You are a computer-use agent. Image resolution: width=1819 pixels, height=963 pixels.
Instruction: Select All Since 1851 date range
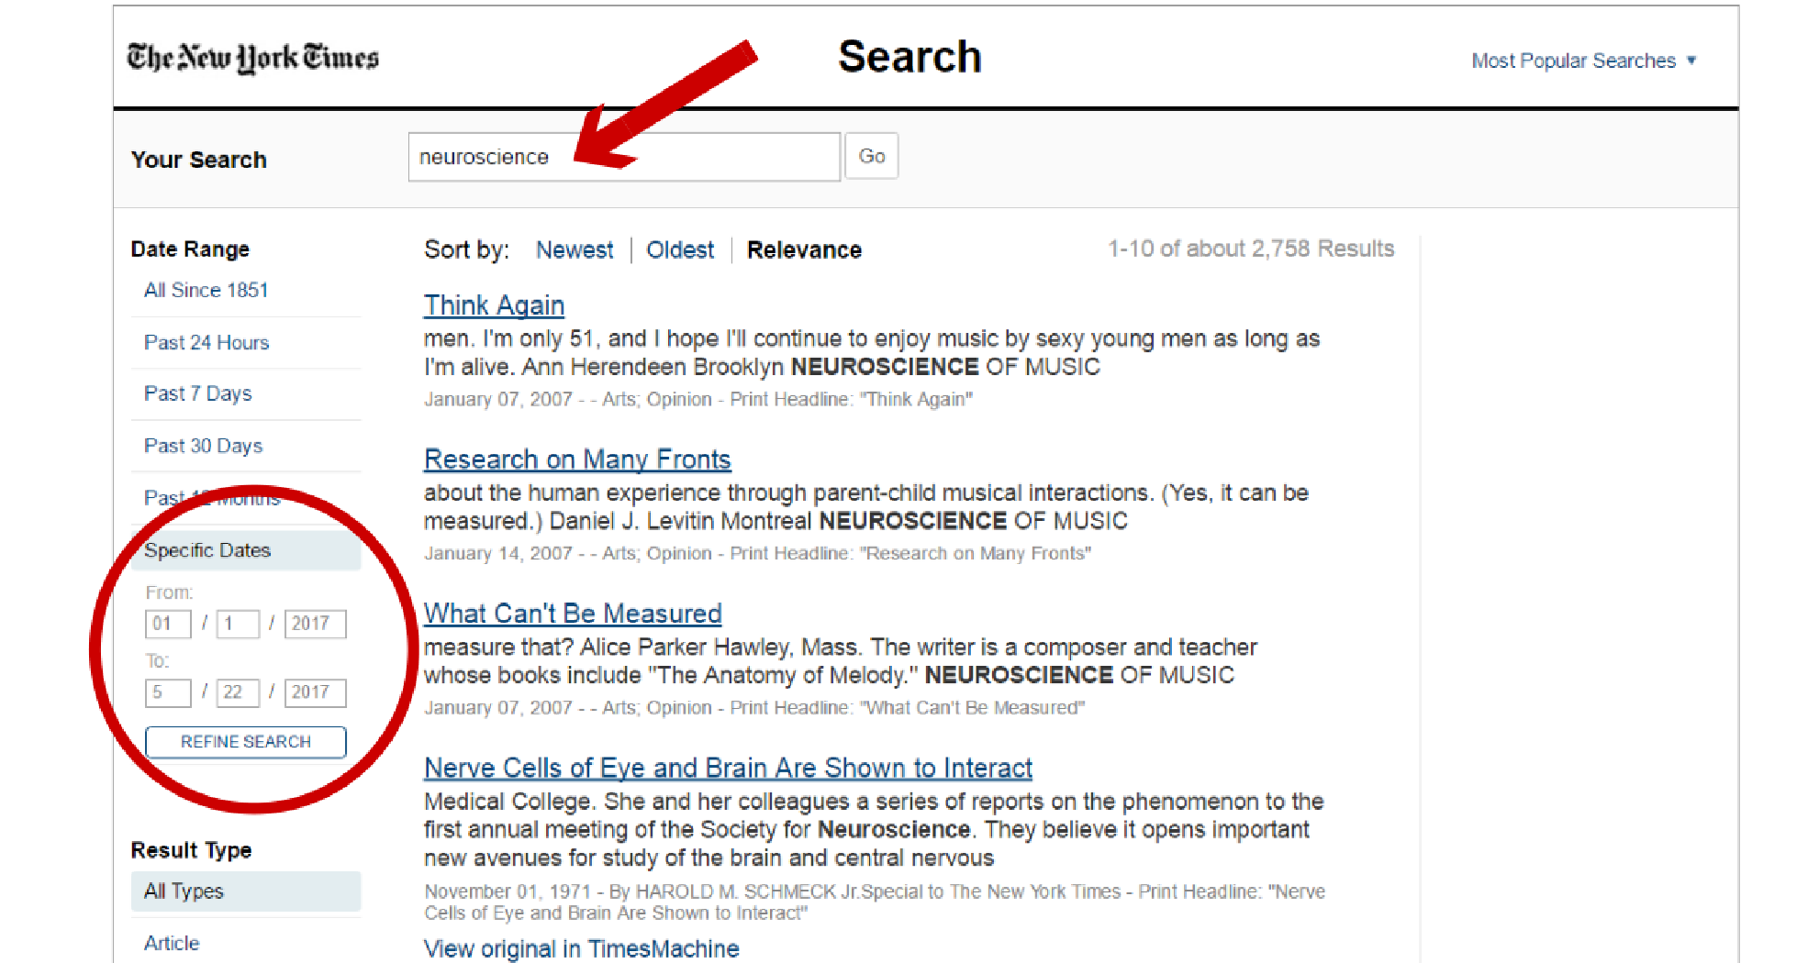pos(206,290)
